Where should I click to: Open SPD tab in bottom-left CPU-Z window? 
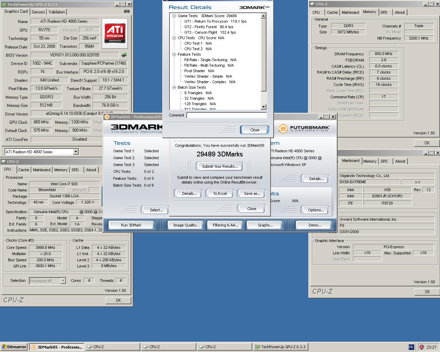[x=75, y=170]
